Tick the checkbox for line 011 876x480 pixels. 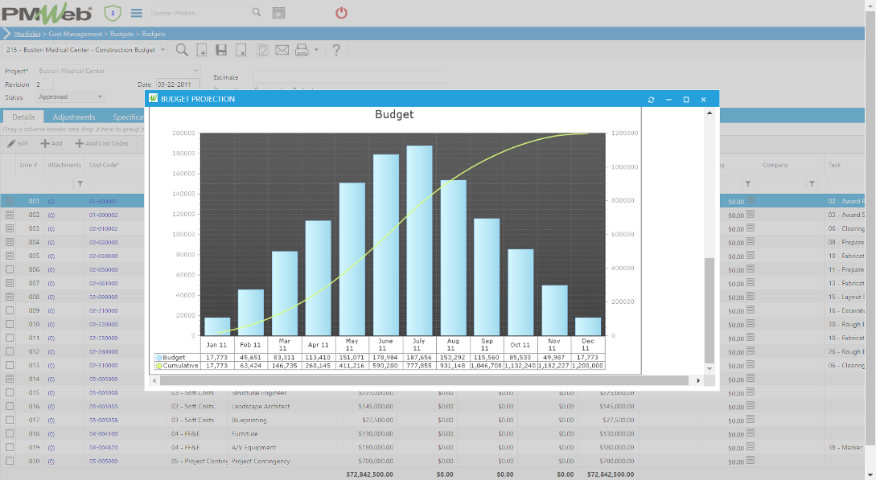(10, 338)
